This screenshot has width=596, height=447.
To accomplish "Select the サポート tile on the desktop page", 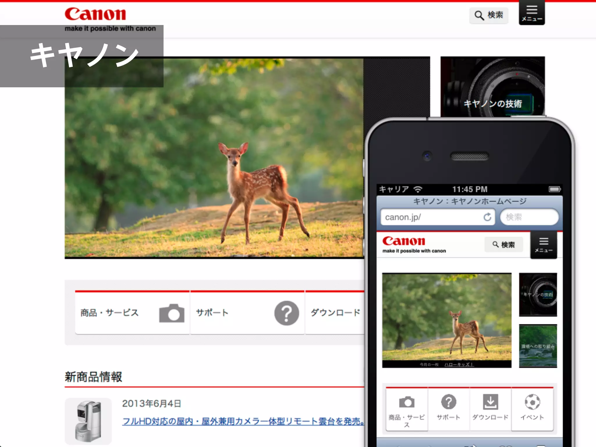I will pyautogui.click(x=247, y=313).
